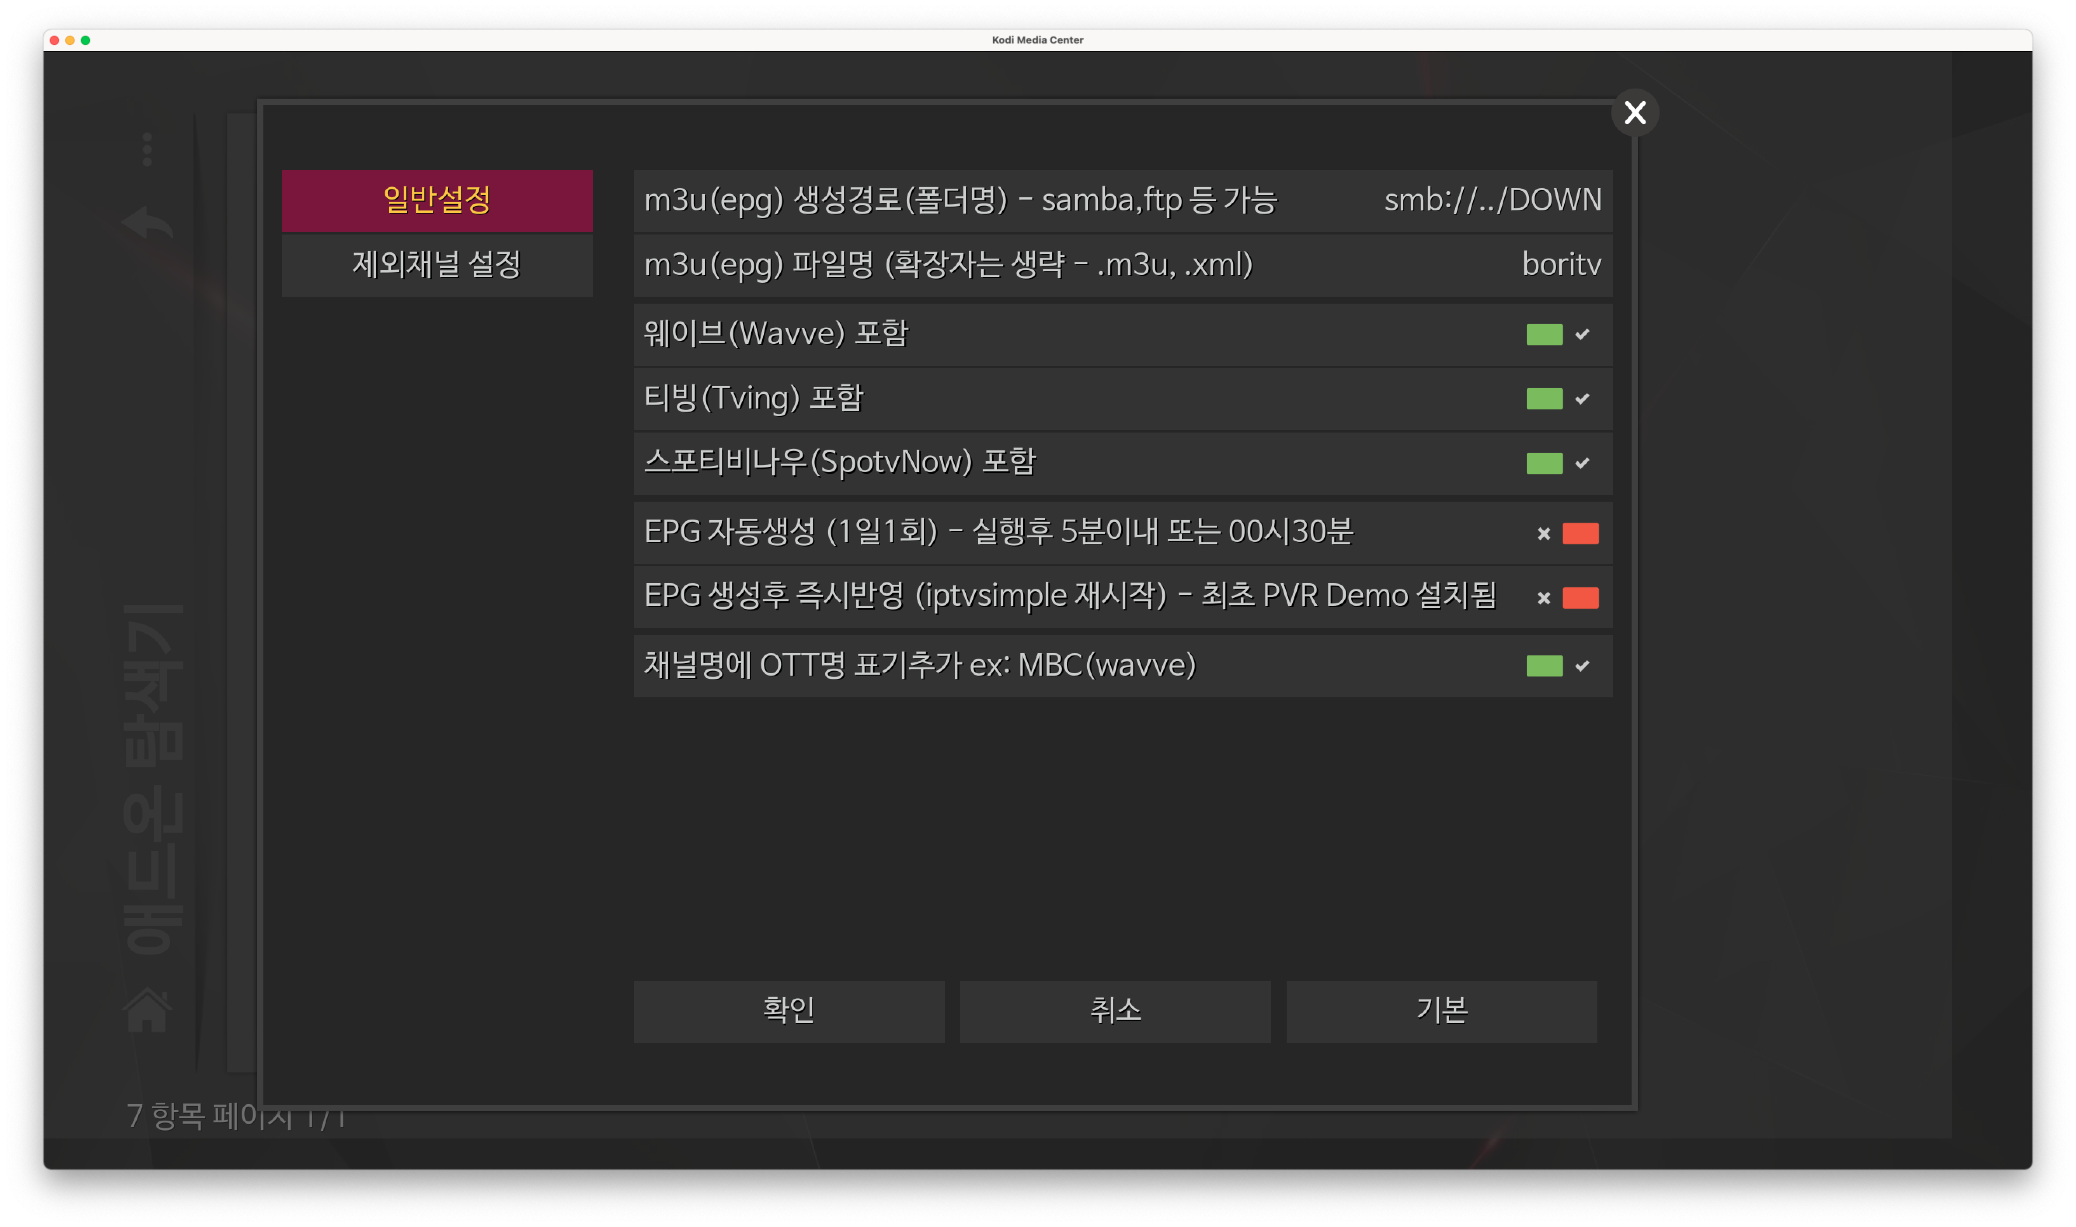This screenshot has width=2076, height=1227.
Task: Open the three-dot options menu icon
Action: click(x=147, y=149)
